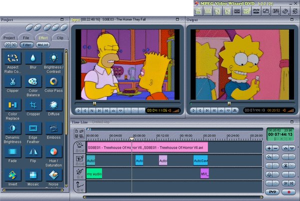Select the Filter category button
This screenshot has width=300, height=201.
tap(27, 45)
